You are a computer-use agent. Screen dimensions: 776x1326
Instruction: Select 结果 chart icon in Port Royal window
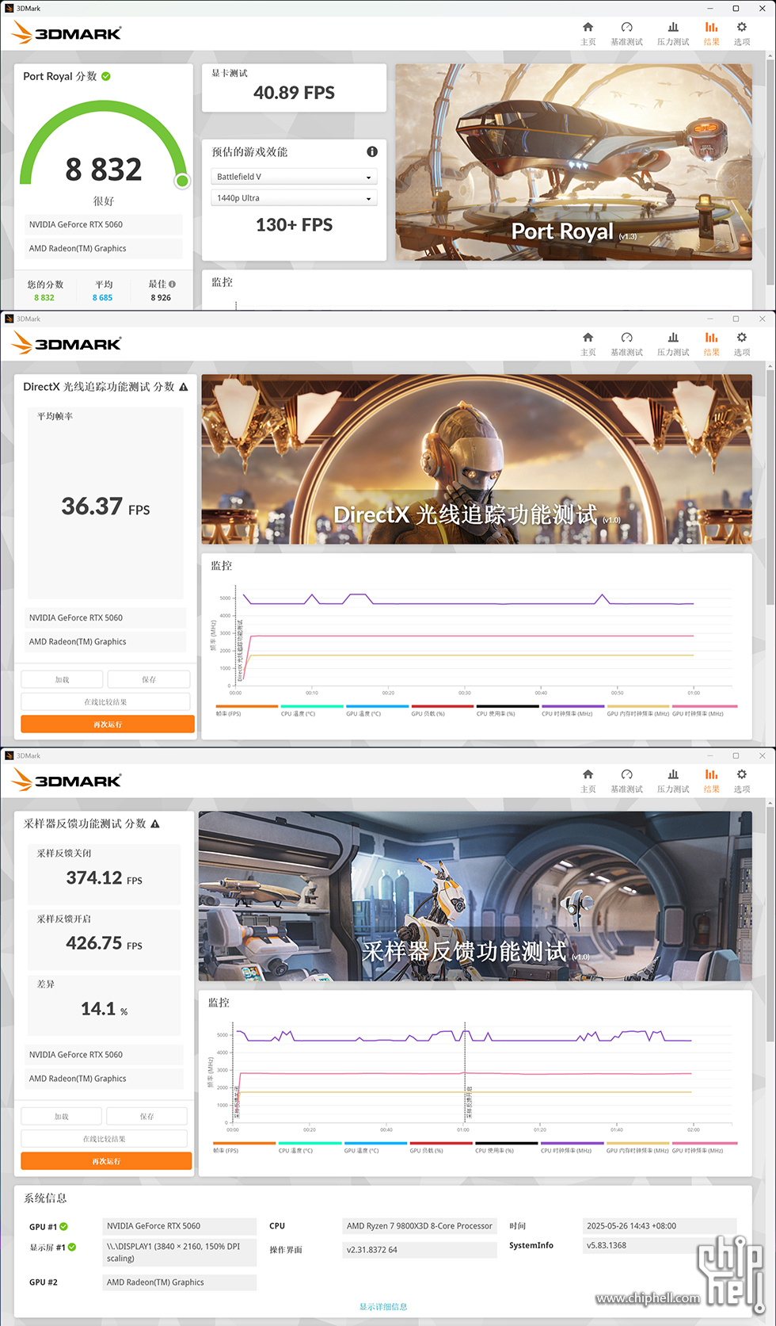click(711, 33)
